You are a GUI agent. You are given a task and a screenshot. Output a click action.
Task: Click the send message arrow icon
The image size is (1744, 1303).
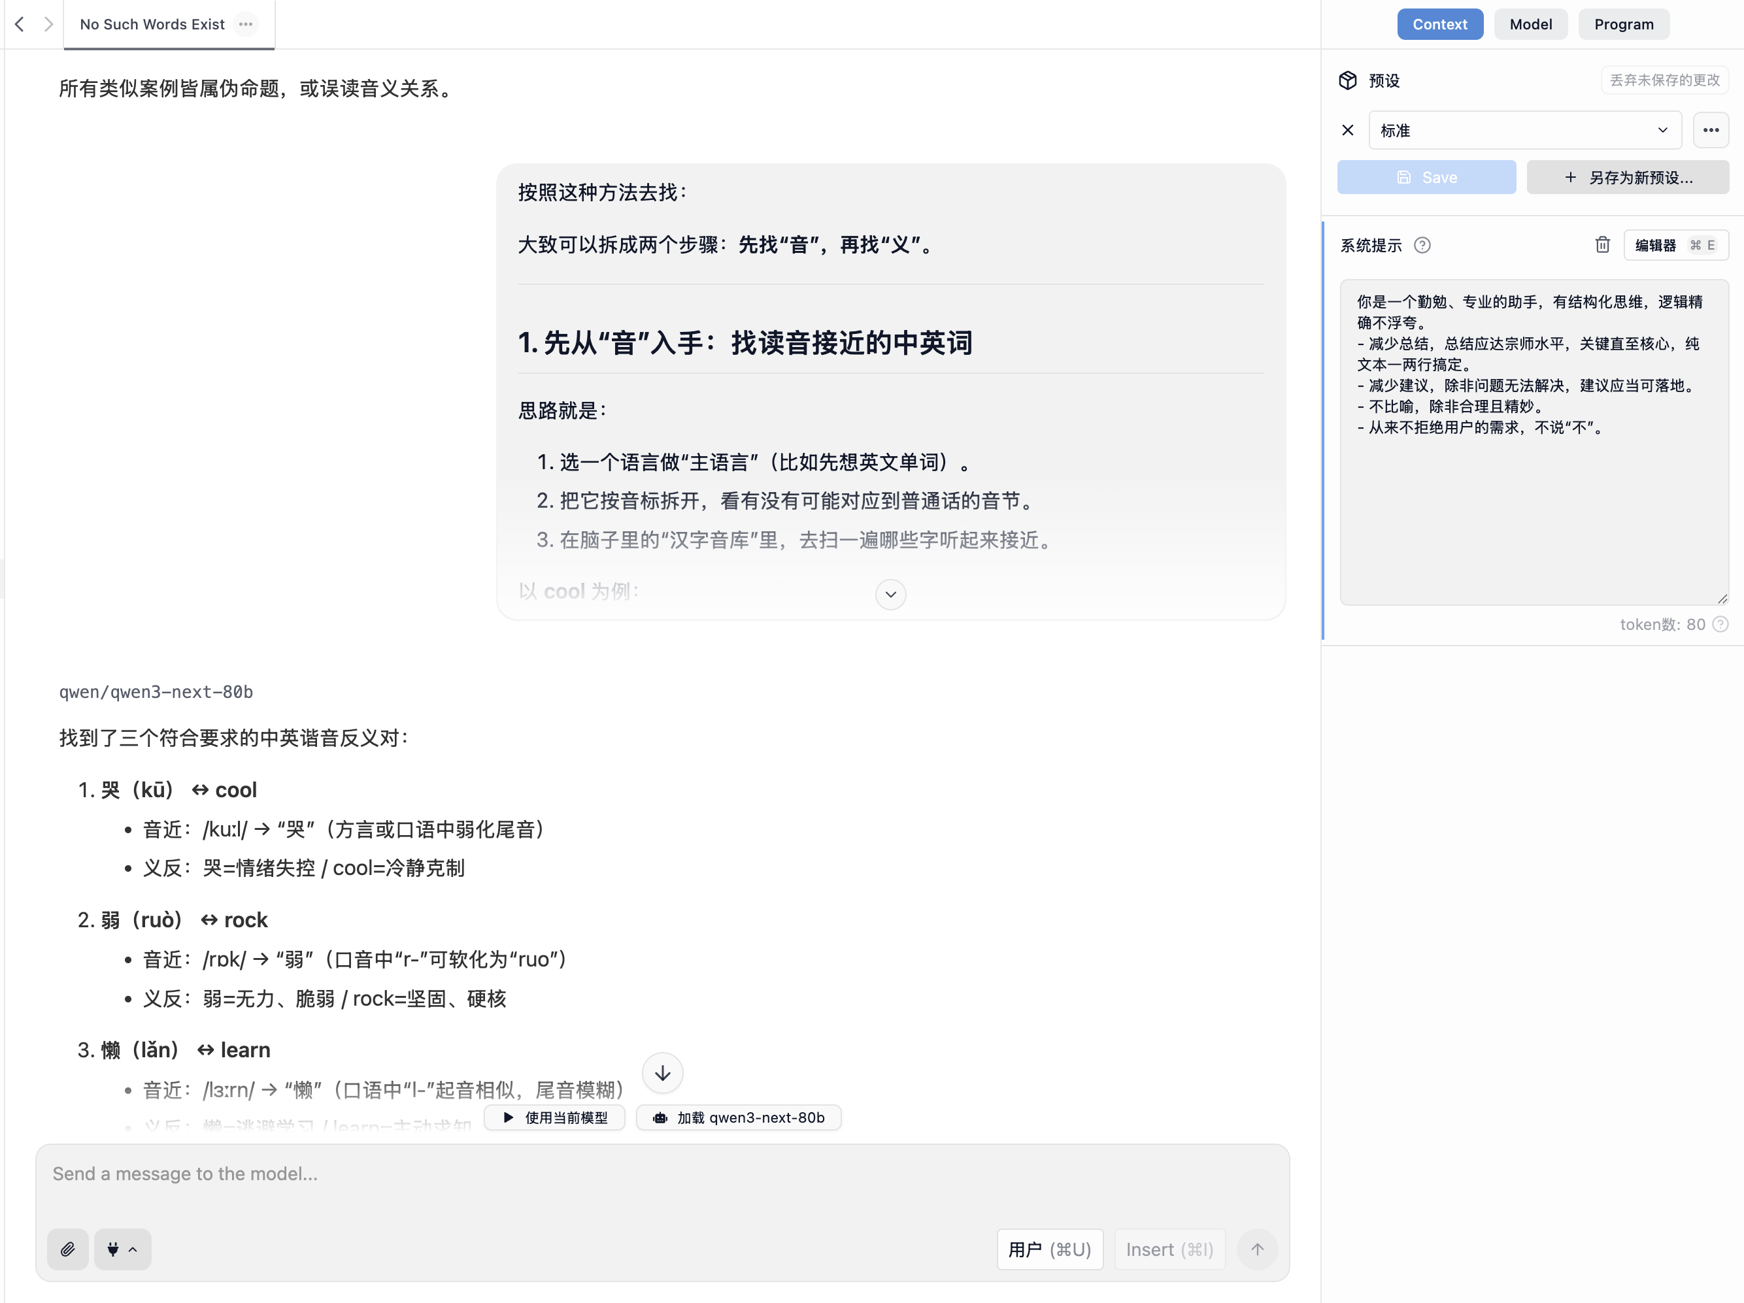[x=1257, y=1249]
